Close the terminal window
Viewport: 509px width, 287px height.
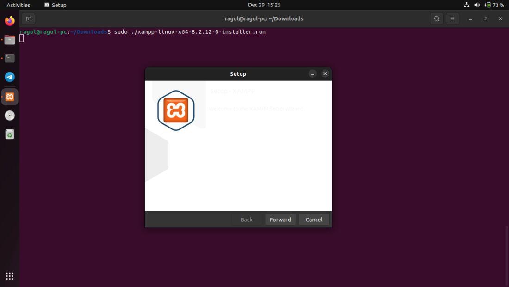(x=500, y=19)
